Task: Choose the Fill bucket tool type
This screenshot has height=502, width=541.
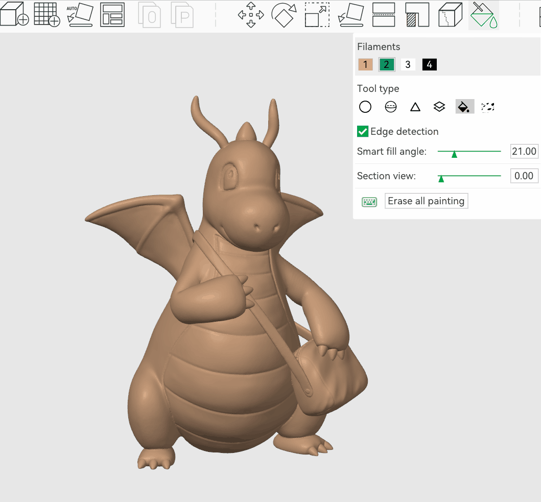Action: [464, 107]
